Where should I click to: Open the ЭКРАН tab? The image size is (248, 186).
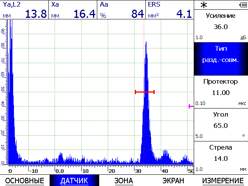tap(173, 181)
